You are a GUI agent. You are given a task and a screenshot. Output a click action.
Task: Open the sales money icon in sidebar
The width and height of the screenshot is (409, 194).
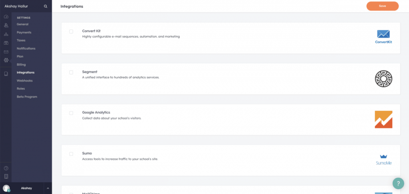pyautogui.click(x=6, y=43)
